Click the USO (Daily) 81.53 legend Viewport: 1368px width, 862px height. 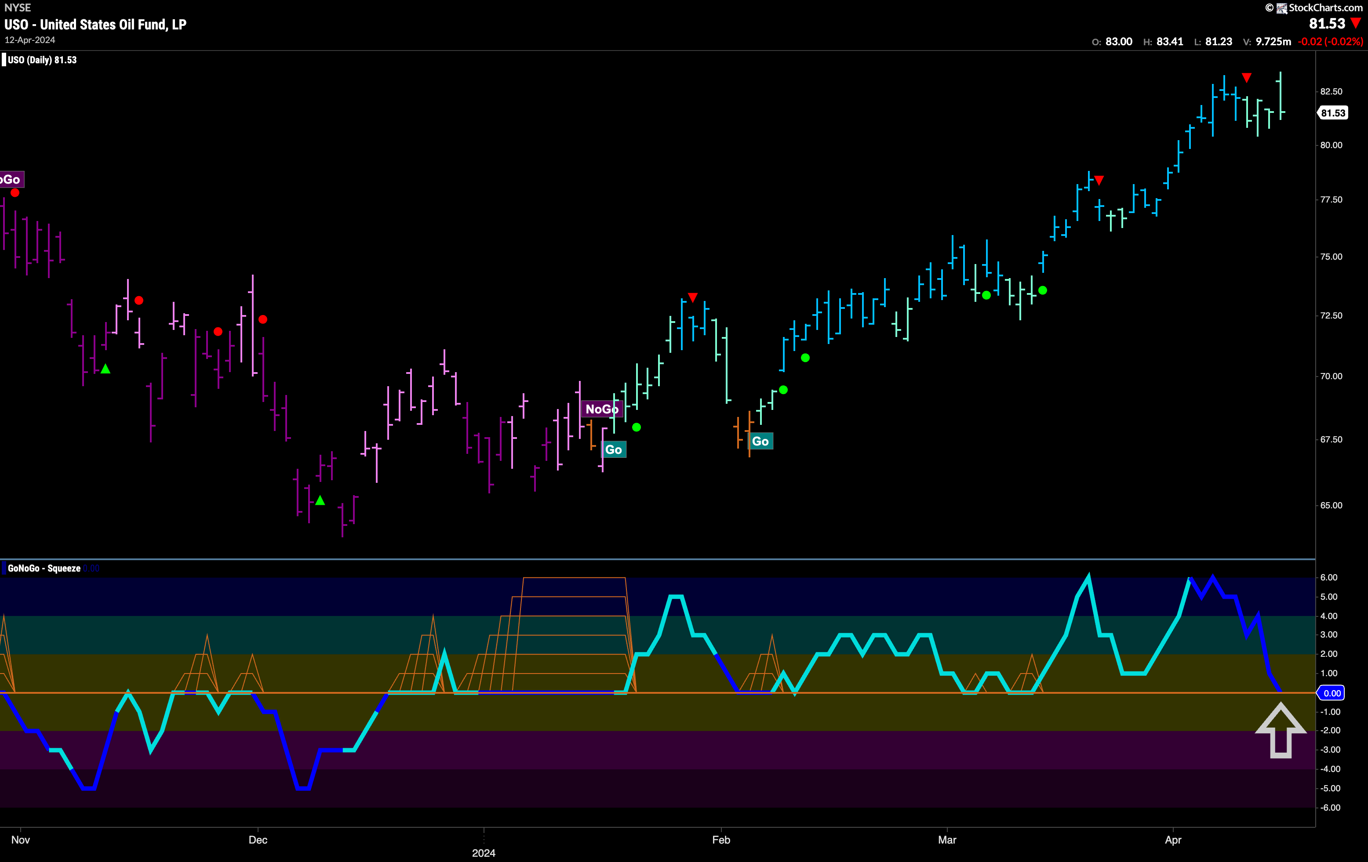click(42, 60)
